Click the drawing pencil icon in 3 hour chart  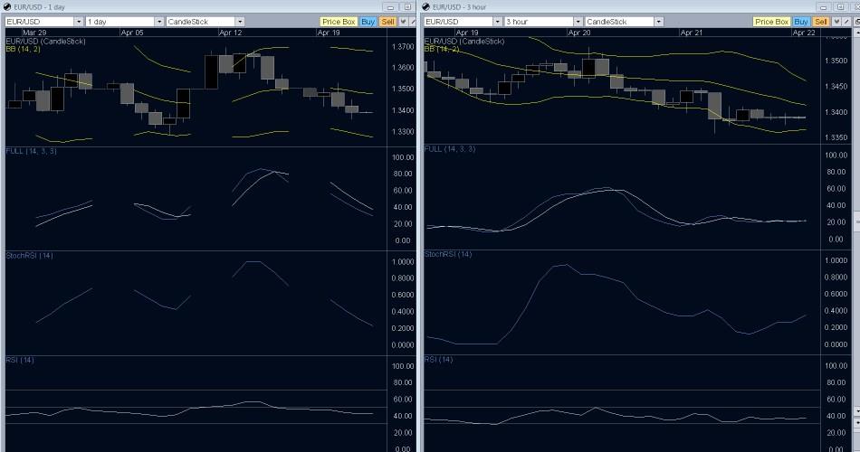click(x=846, y=22)
